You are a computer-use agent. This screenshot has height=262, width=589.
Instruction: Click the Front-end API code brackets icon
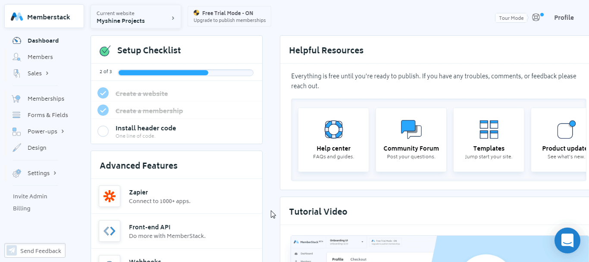(x=110, y=231)
